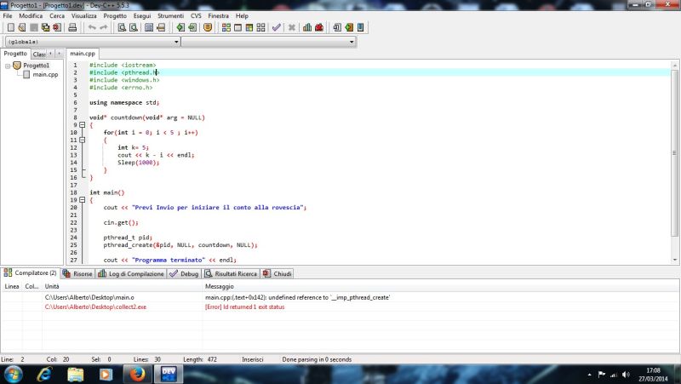Open the Visualizza menu
This screenshot has width=681, height=384.
click(x=83, y=15)
